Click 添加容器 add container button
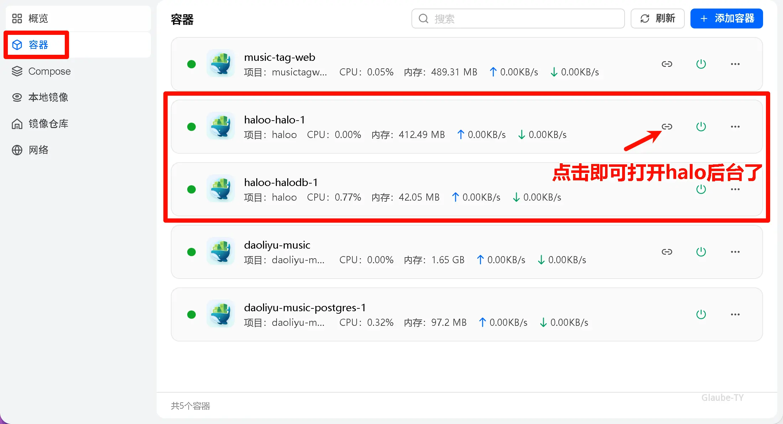This screenshot has height=424, width=783. point(726,18)
